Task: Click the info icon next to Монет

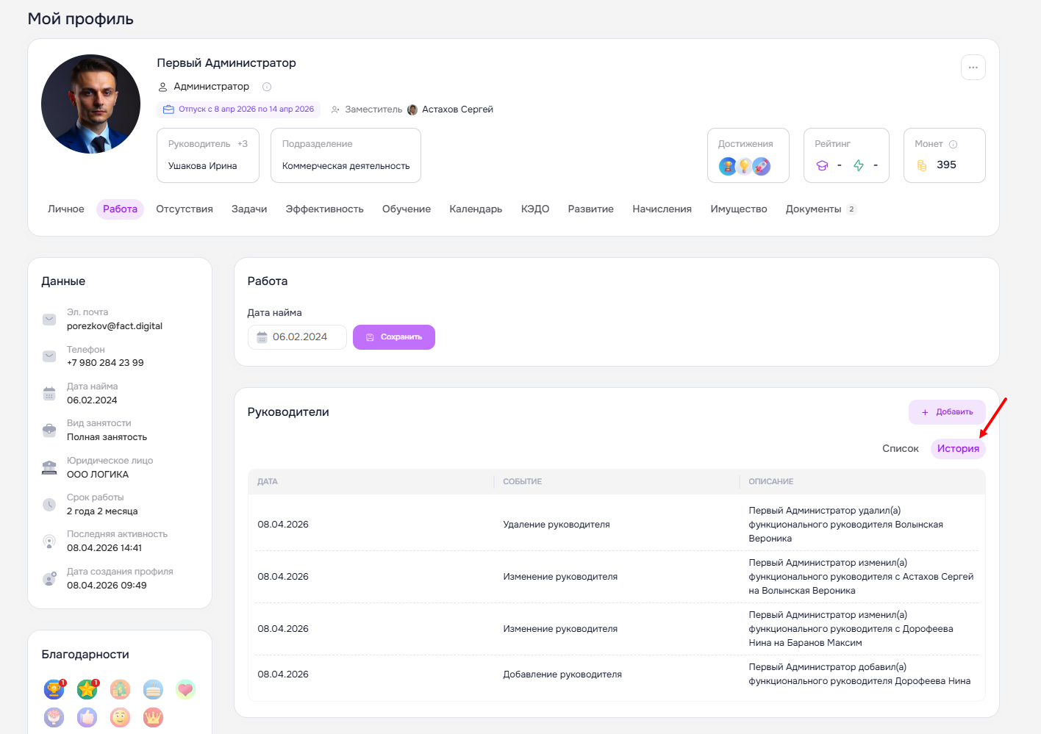Action: (x=954, y=145)
